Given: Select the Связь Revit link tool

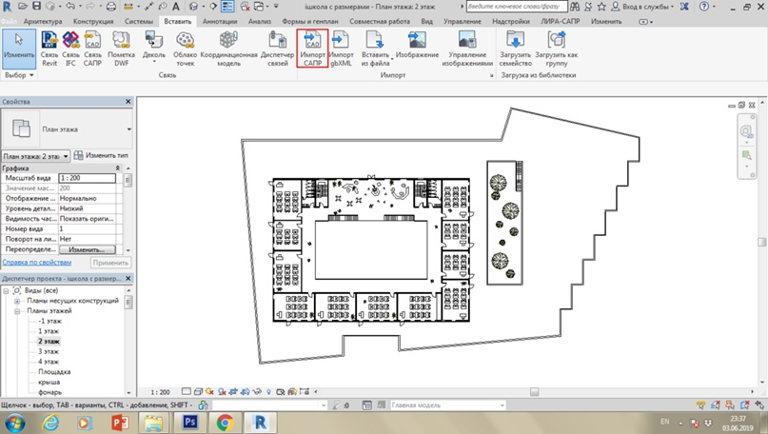Looking at the screenshot, I should 49,49.
